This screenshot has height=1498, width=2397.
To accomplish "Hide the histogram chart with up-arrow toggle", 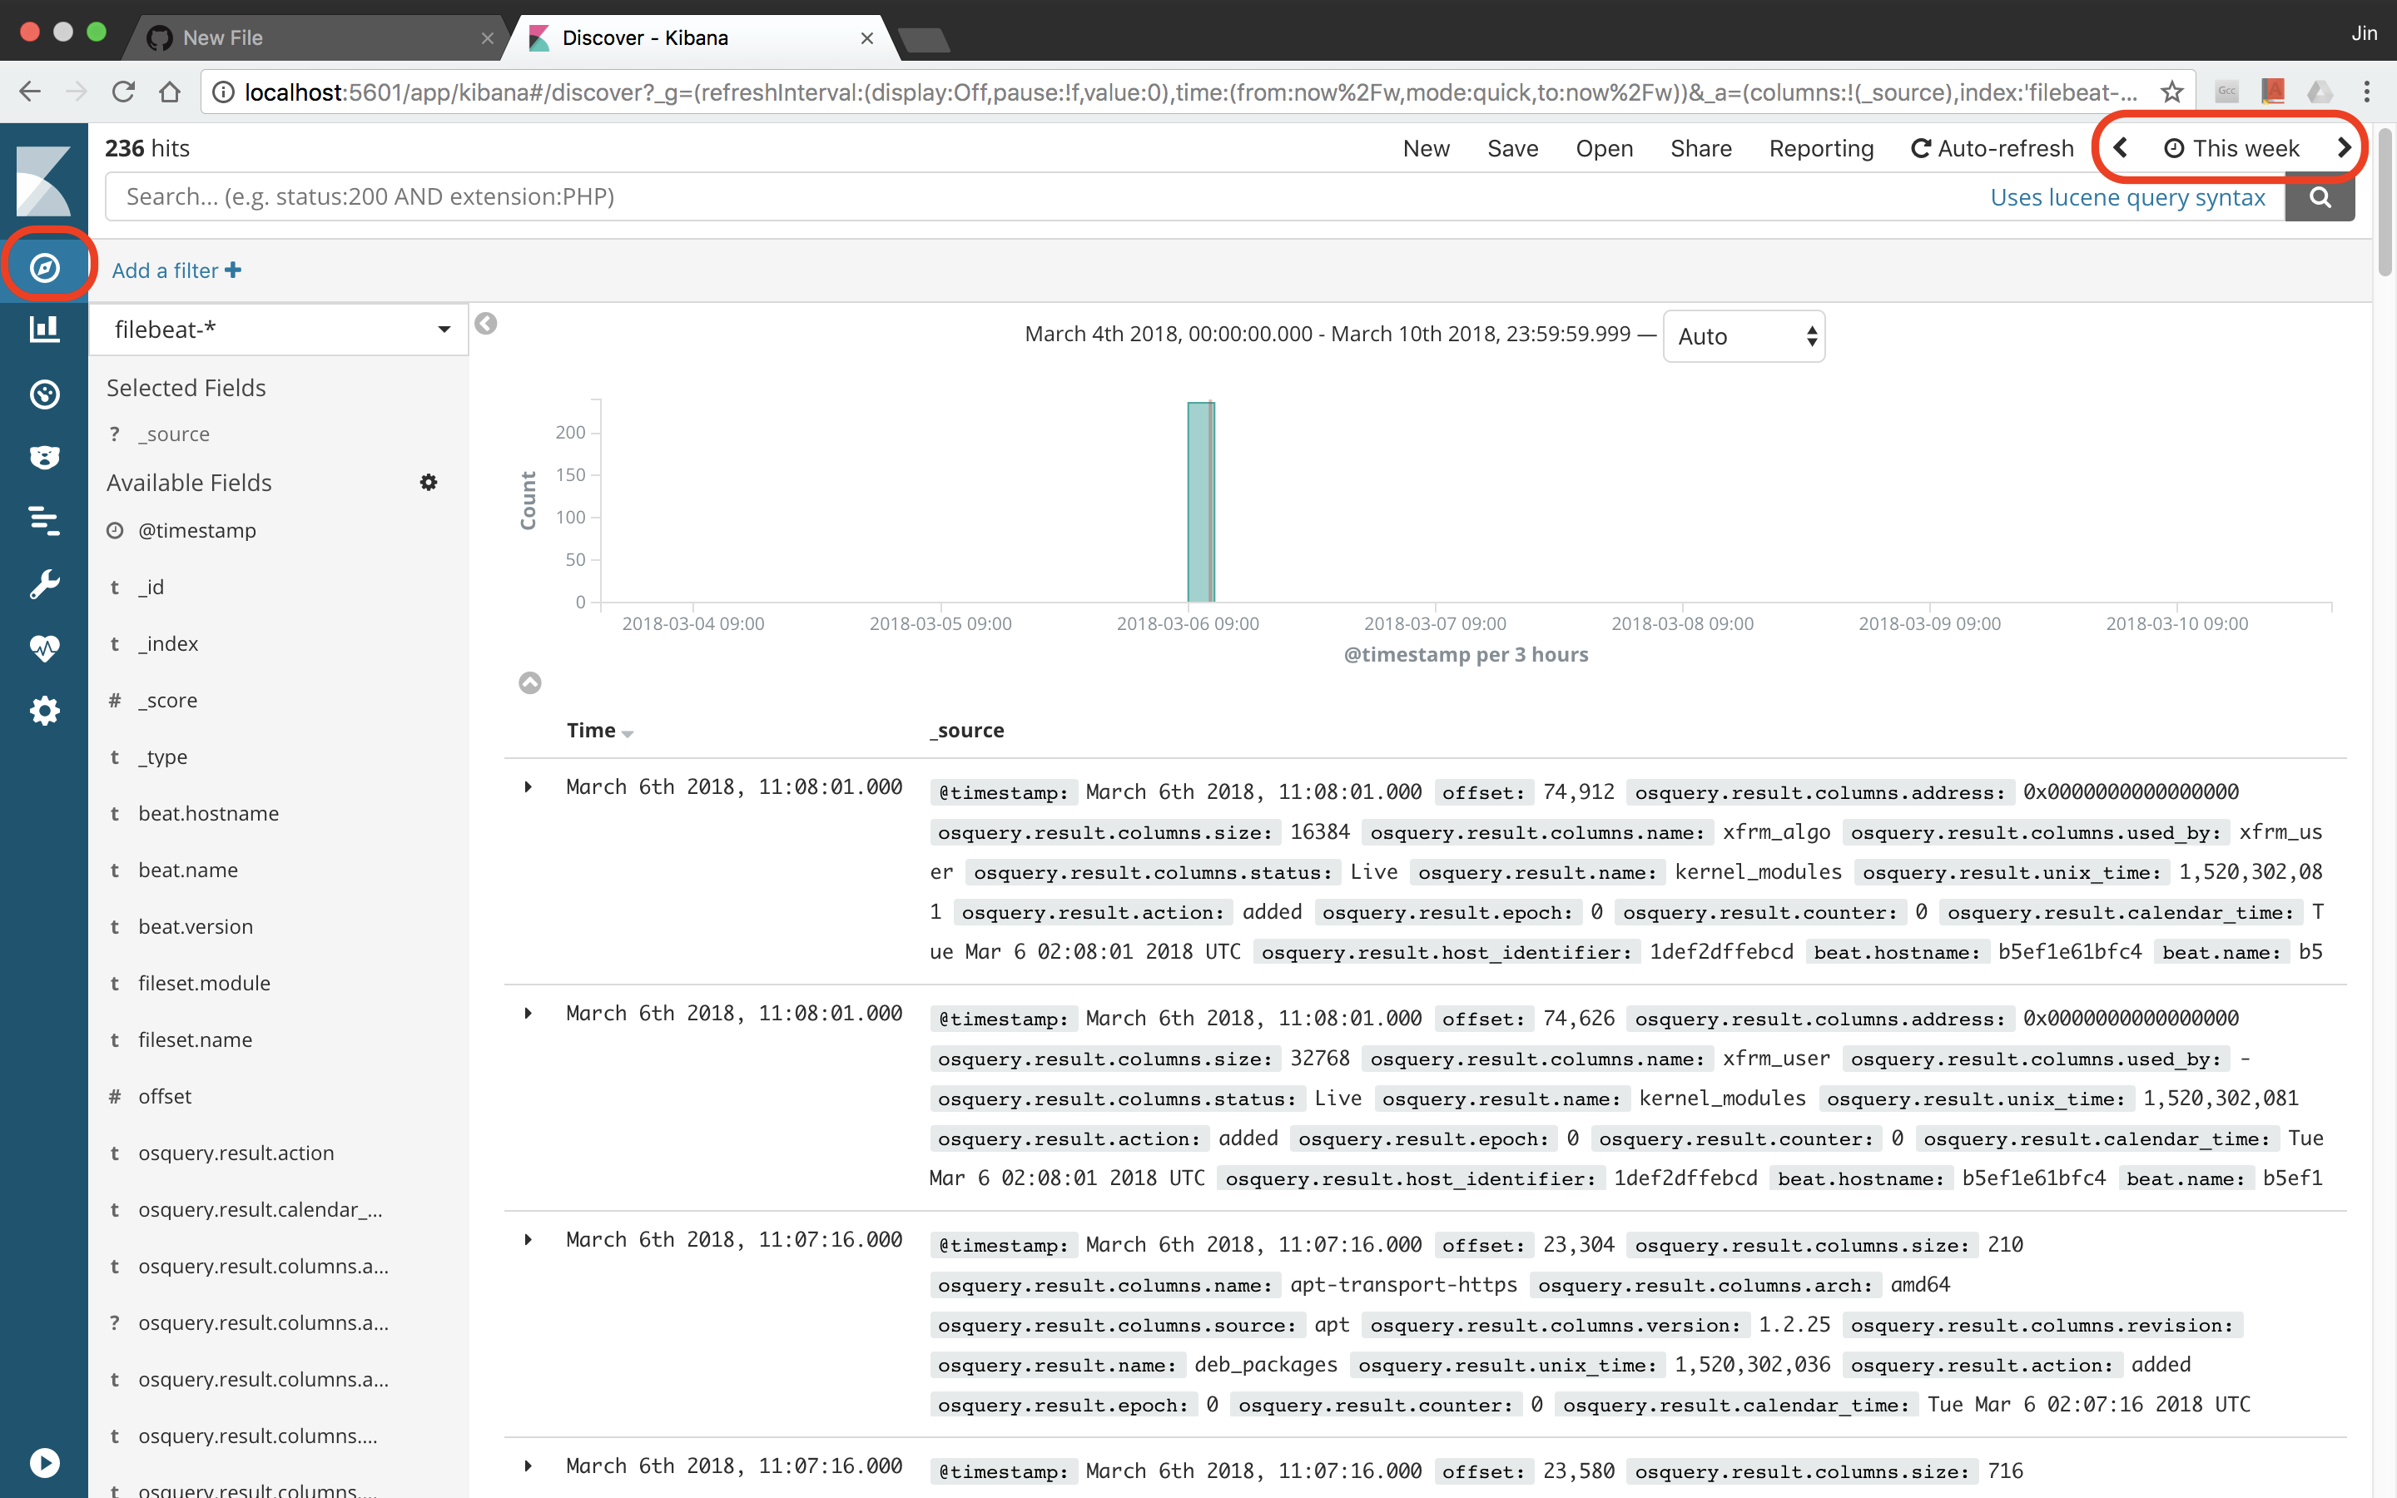I will pyautogui.click(x=530, y=682).
